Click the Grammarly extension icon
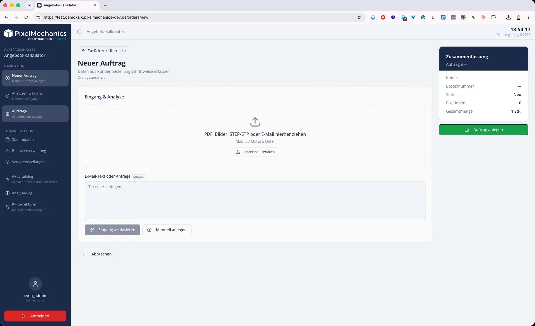 pyautogui.click(x=423, y=17)
